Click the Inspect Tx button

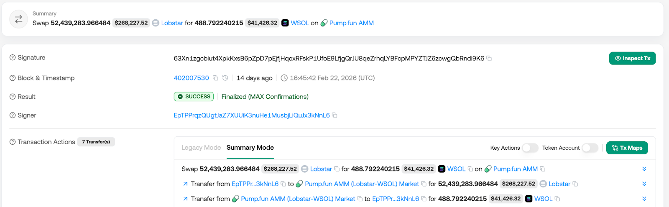pyautogui.click(x=632, y=59)
